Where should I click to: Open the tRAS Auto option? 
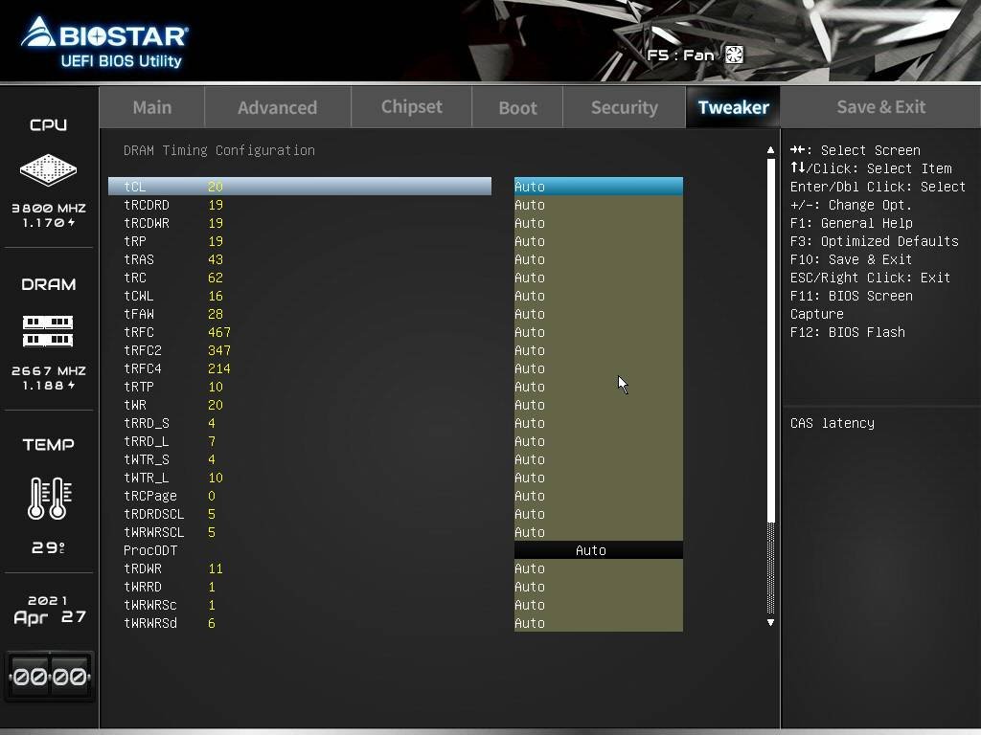pos(598,259)
